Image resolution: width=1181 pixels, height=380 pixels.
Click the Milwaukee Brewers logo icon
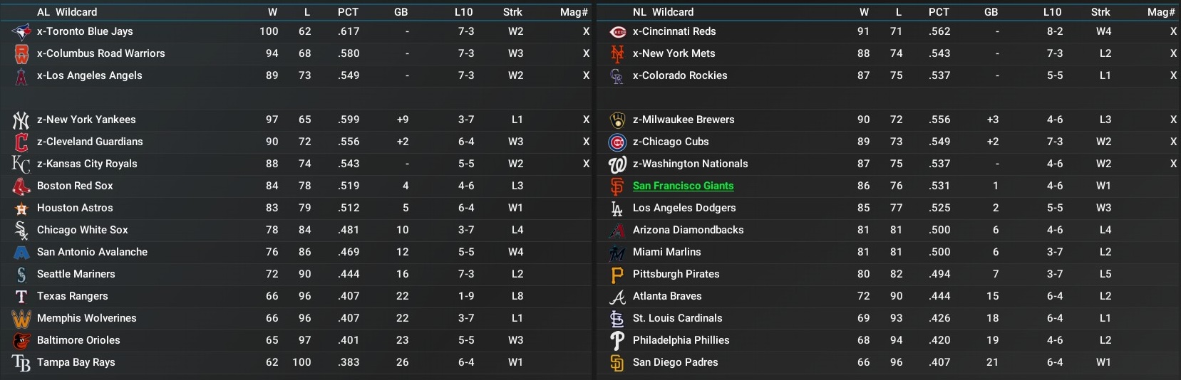tap(617, 120)
